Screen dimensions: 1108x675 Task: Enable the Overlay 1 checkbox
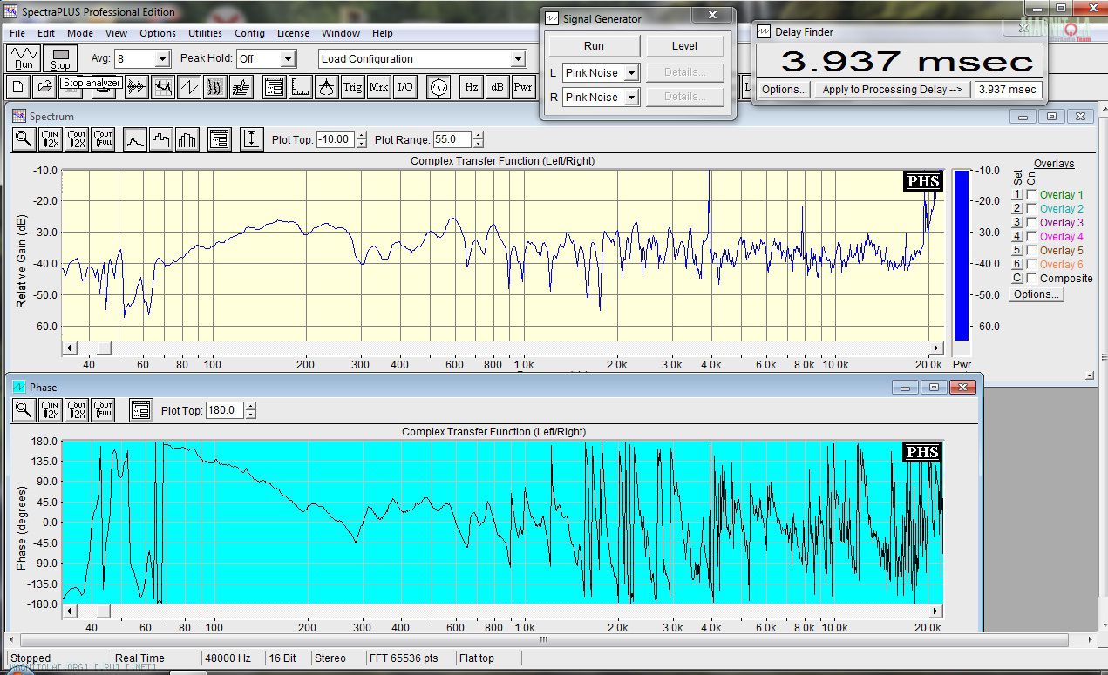click(x=1032, y=194)
